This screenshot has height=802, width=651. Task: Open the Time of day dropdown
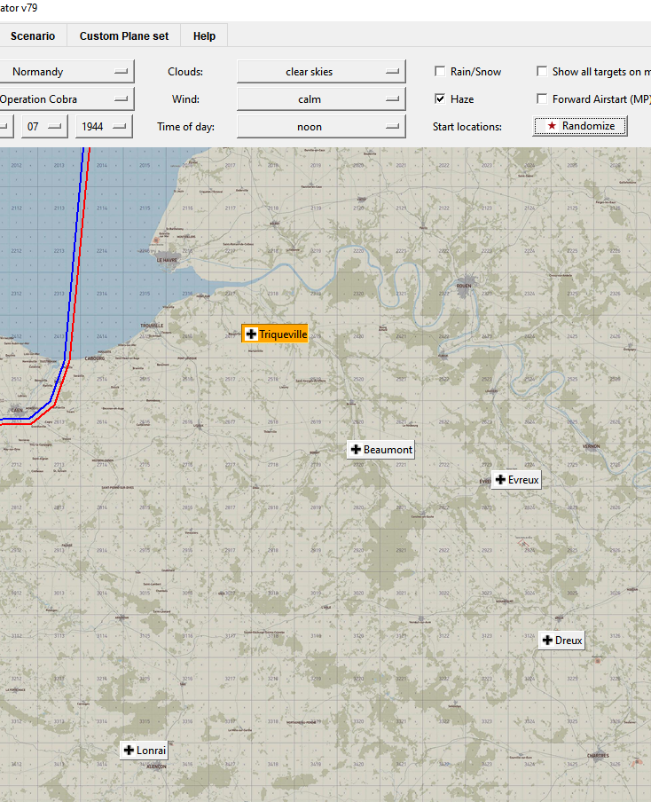point(321,127)
